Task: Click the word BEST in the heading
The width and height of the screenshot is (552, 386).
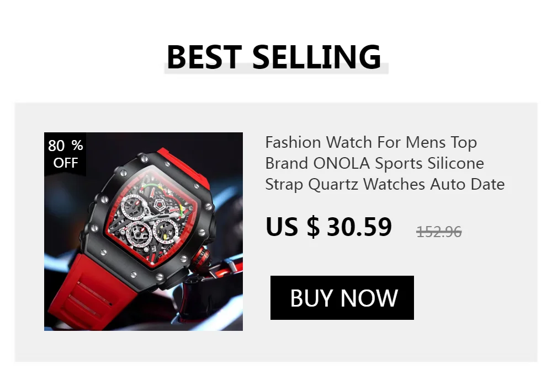Action: 204,57
